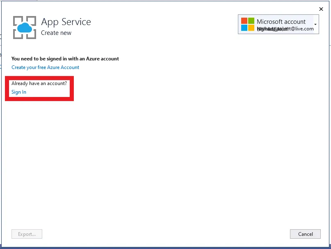Click the Microsoft logo in account box
The width and height of the screenshot is (331, 249).
tap(248, 24)
